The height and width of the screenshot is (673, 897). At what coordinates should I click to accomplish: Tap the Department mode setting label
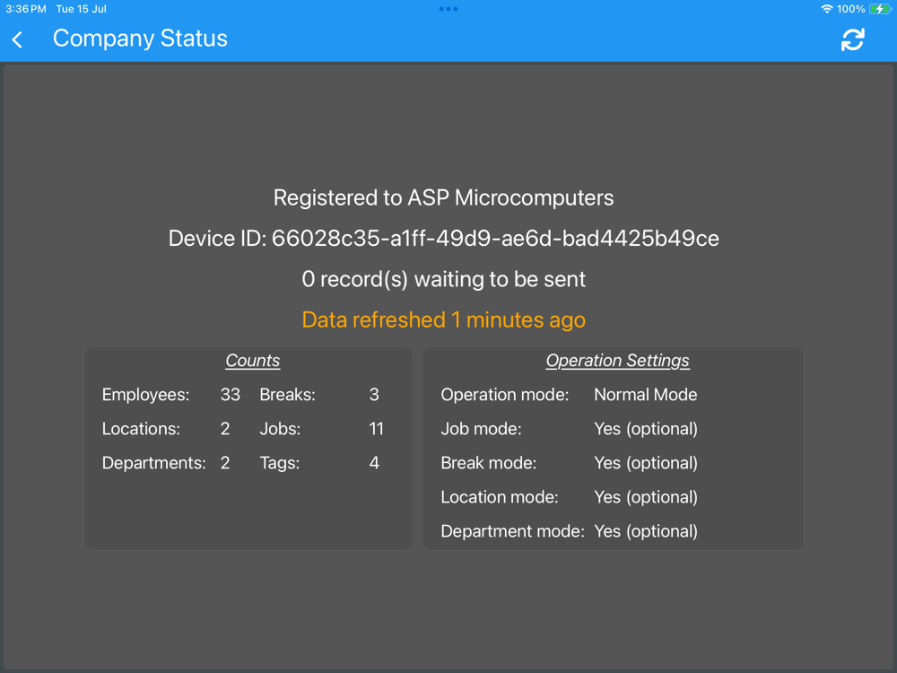[x=512, y=531]
